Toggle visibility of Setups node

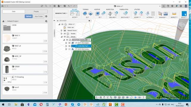pyautogui.click(x=65, y=37)
